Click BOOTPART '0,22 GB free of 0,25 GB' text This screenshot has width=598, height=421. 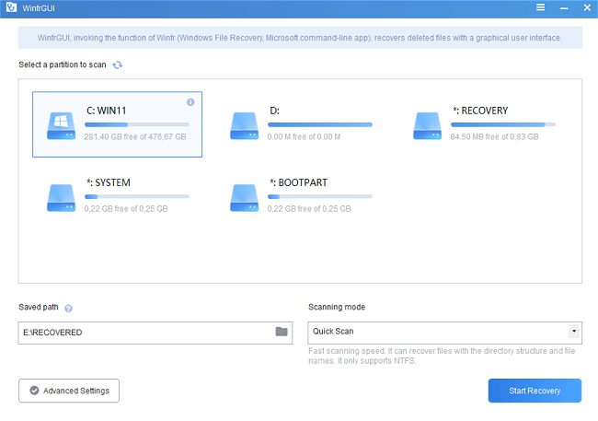309,208
